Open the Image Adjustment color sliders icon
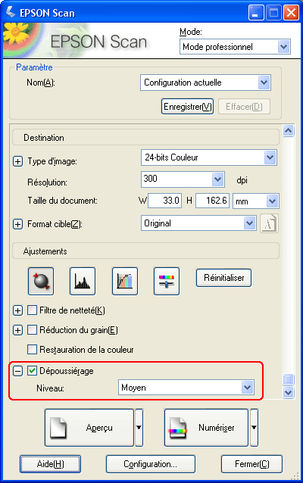 tap(167, 281)
